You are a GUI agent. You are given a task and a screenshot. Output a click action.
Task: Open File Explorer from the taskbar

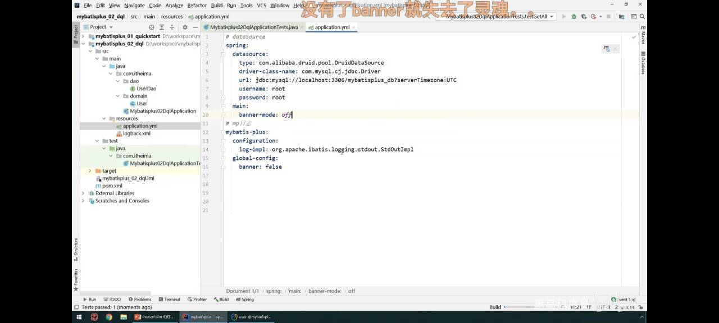(x=122, y=317)
